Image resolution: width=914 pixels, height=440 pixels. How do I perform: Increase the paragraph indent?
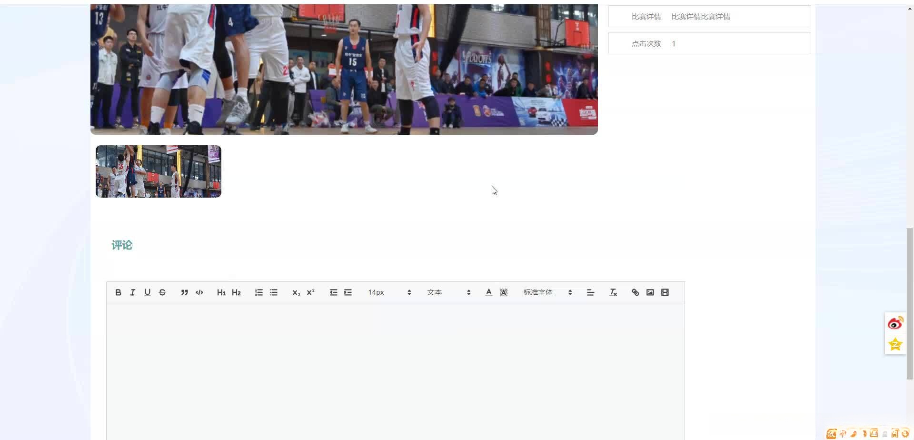tap(348, 292)
